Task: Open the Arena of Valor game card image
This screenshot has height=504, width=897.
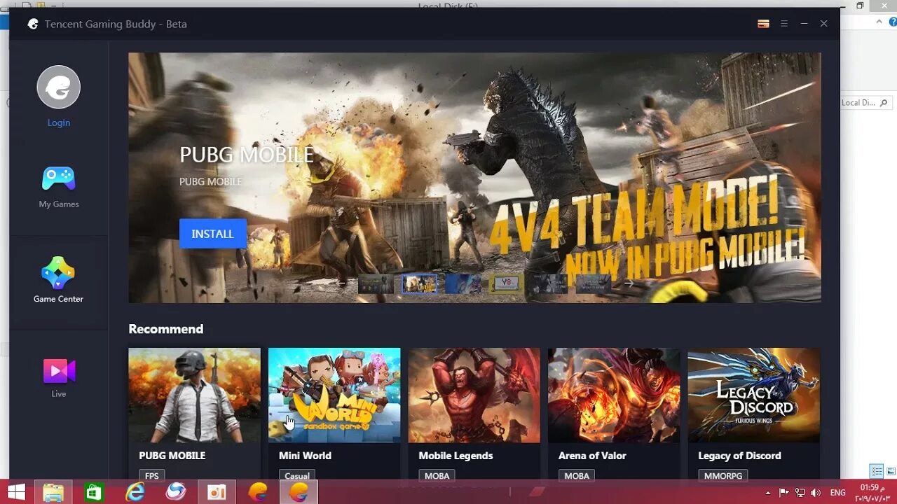Action: 614,395
